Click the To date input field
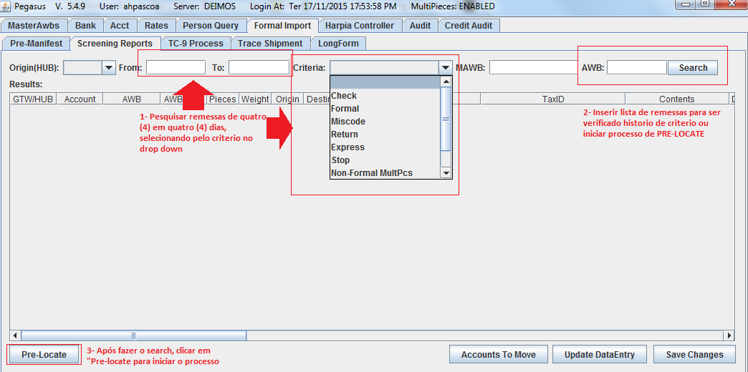This screenshot has height=372, width=748. pos(259,68)
